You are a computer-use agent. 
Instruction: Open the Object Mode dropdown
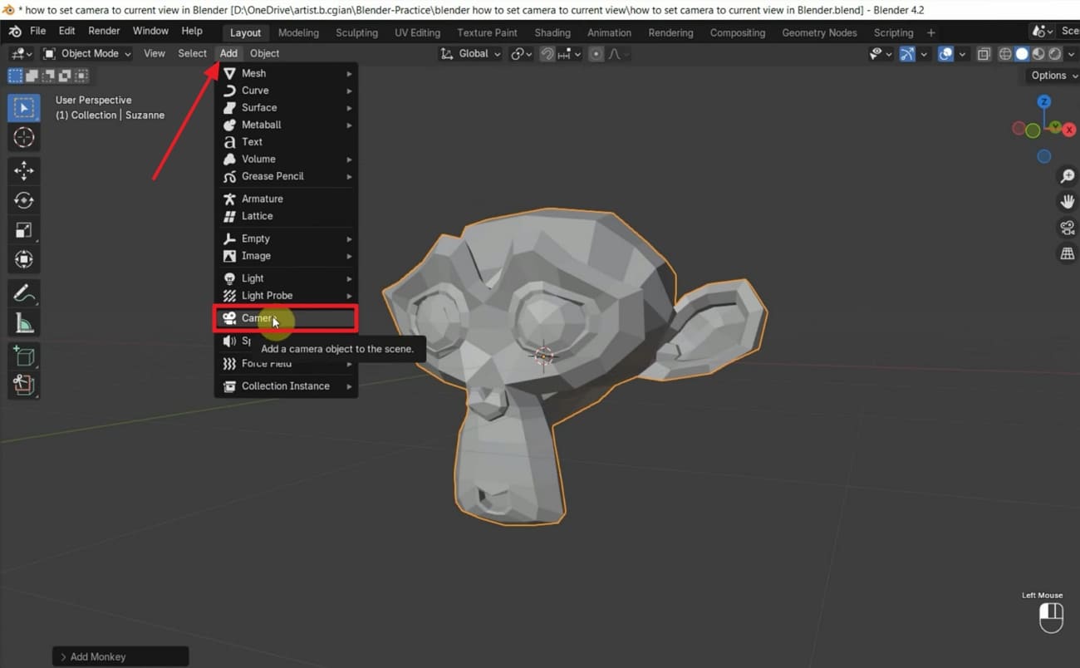87,53
